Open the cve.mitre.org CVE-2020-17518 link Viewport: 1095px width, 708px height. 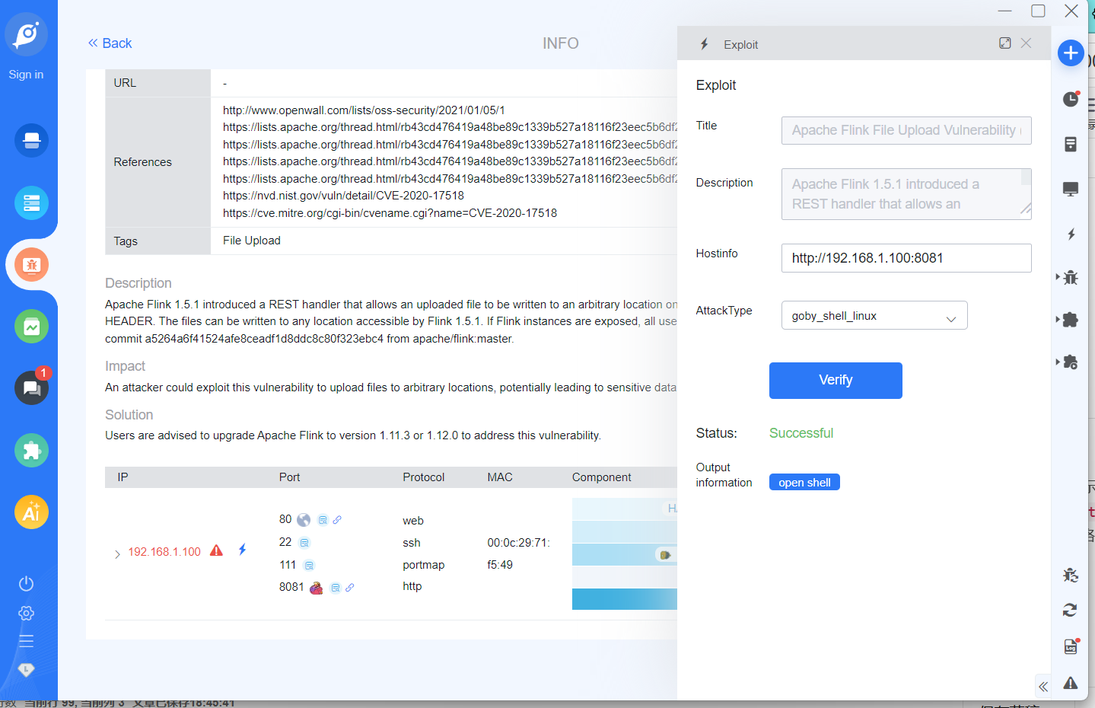[390, 213]
